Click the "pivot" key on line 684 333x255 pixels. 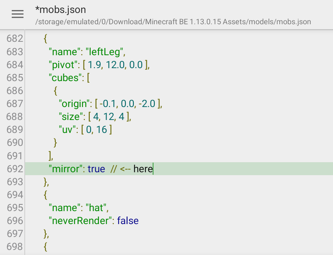[62, 65]
